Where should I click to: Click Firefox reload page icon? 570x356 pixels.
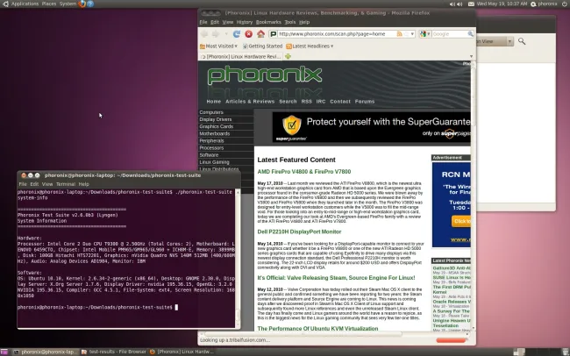pos(236,33)
